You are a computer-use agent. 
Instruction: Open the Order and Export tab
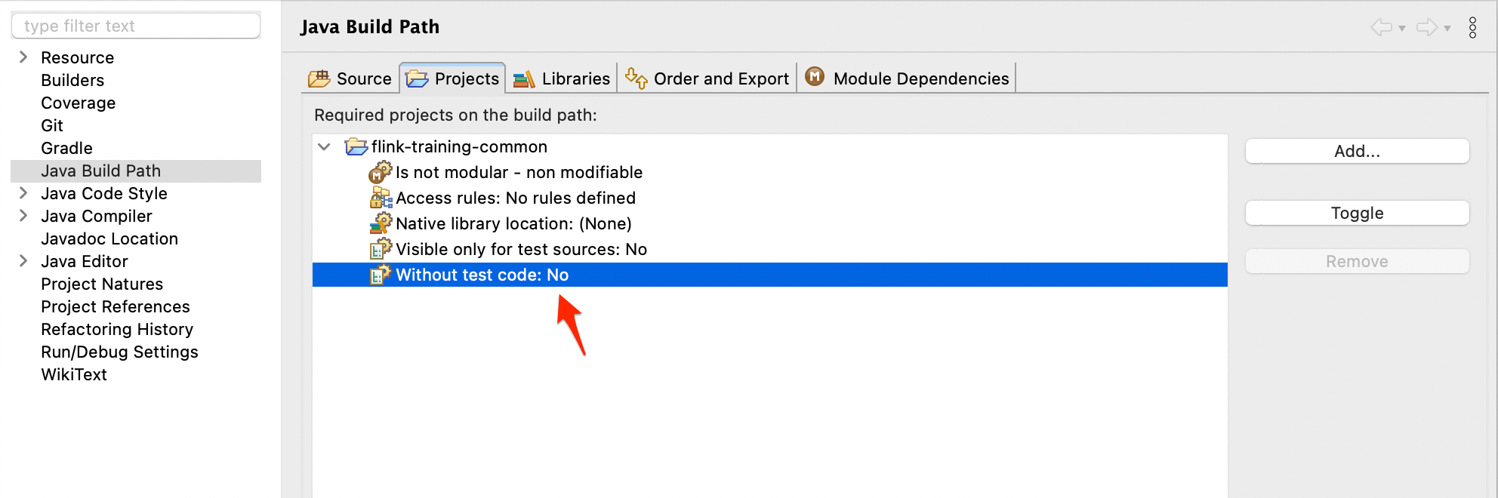pyautogui.click(x=707, y=78)
